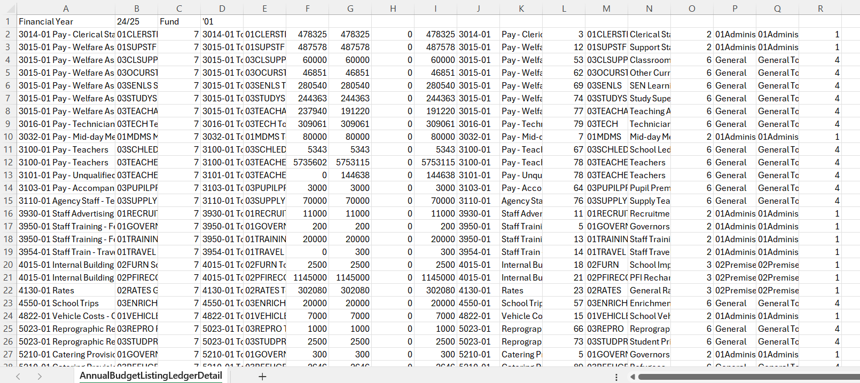Click the 4130-01 Rates cell in column A
This screenshot has height=383, width=860.
(x=66, y=290)
